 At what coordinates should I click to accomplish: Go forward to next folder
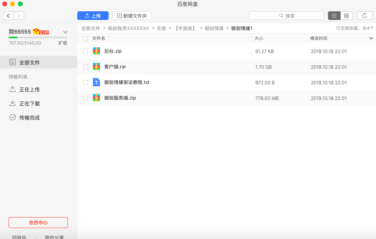point(19,16)
